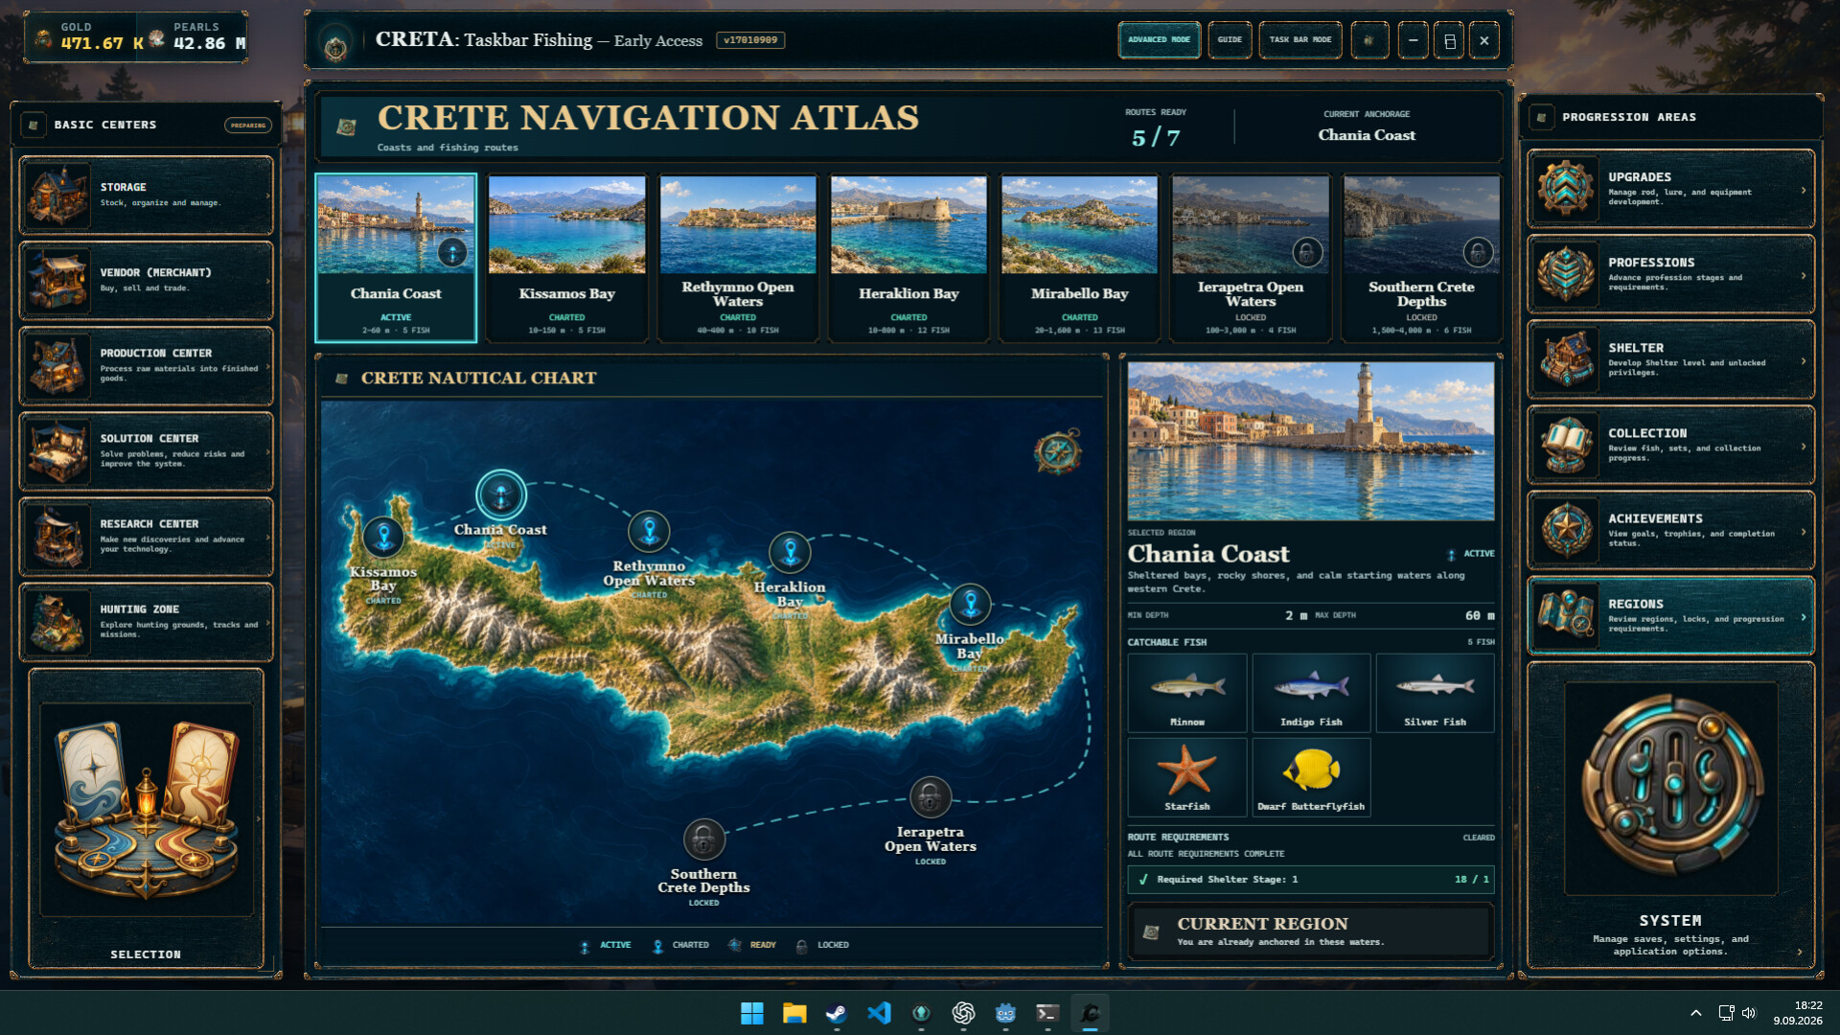This screenshot has width=1840, height=1035.
Task: Open the Production Center workshop icon
Action: click(x=58, y=365)
